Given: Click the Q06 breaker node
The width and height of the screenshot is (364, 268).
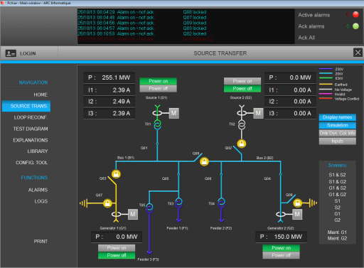Looking at the screenshot, I should pyautogui.click(x=221, y=174).
